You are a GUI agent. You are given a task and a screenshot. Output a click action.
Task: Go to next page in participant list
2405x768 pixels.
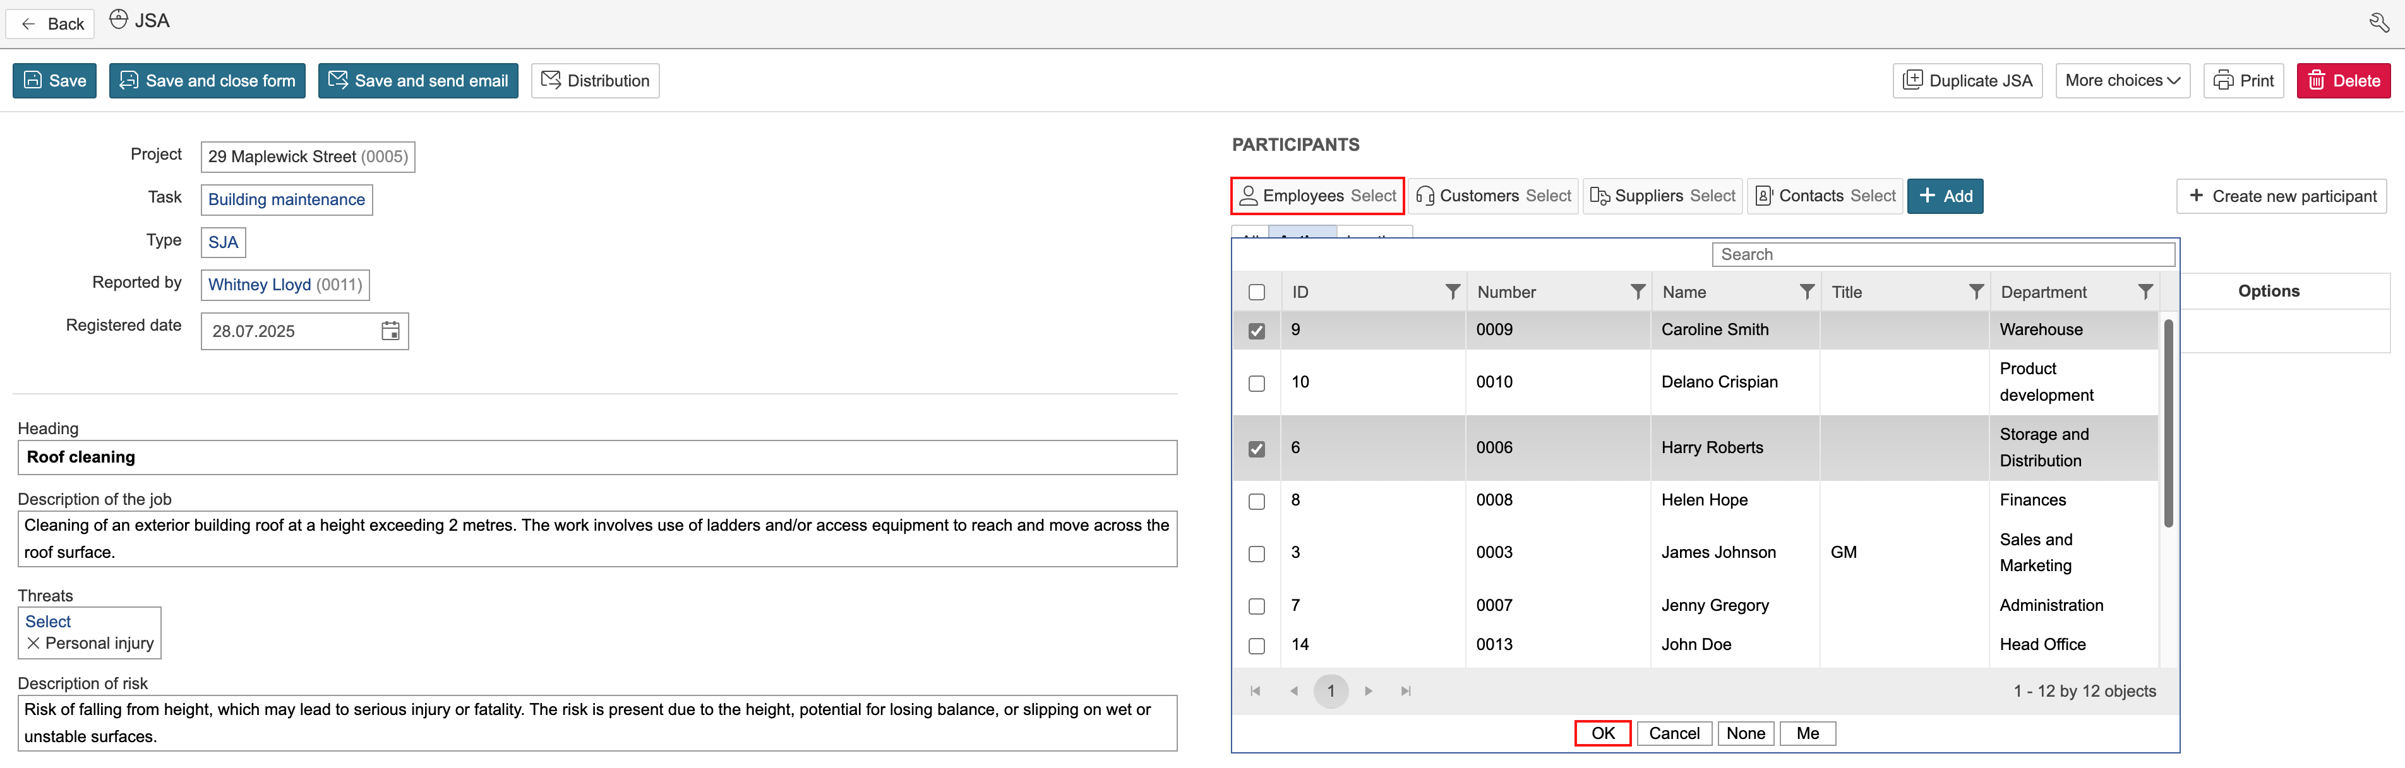1369,692
